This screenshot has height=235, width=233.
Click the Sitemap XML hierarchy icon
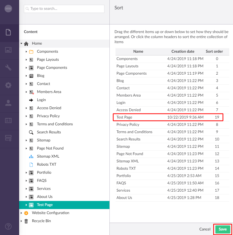(x=31, y=157)
